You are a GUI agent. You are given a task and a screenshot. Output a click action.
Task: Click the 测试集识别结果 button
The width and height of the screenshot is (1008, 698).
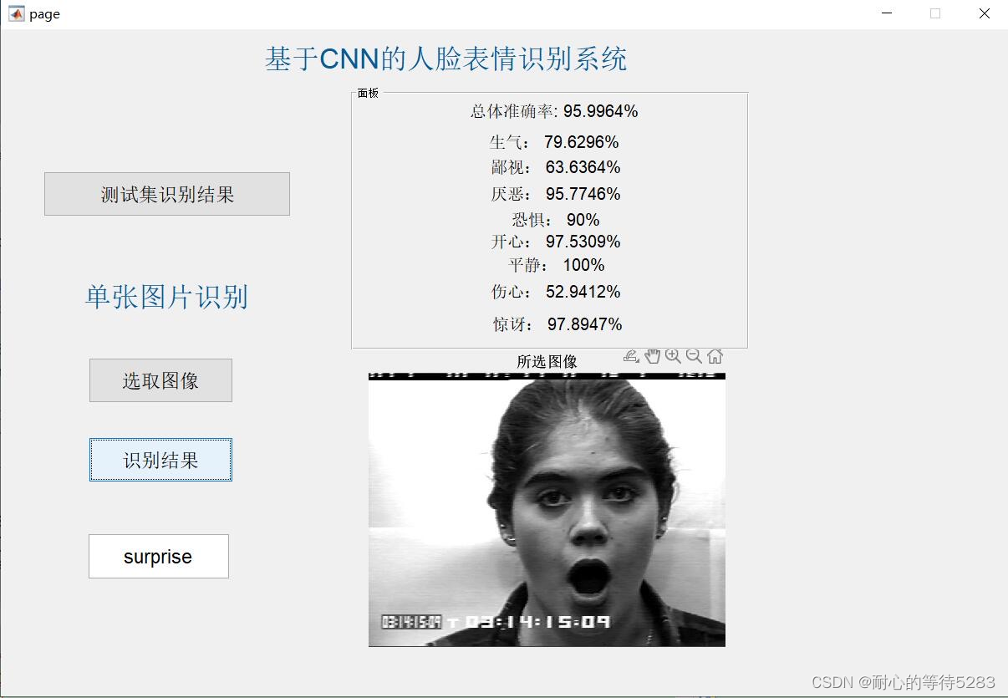(166, 193)
